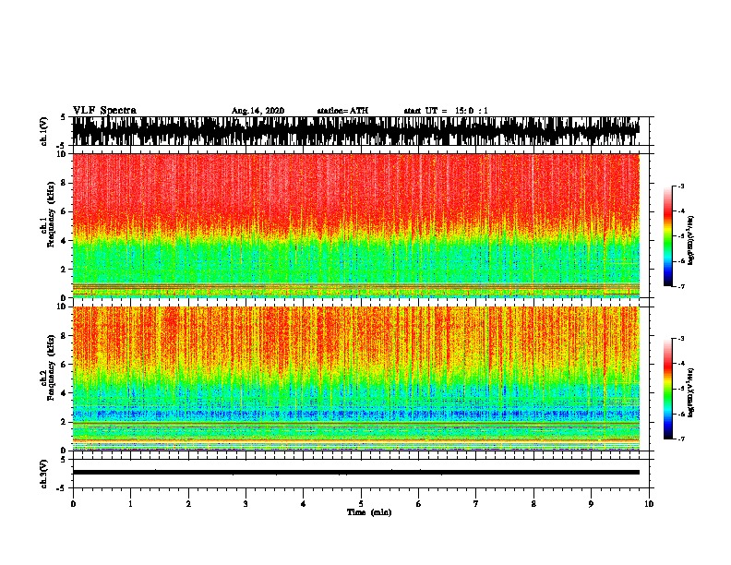Click time axis tick label 10
This screenshot has width=731, height=565.
pos(649,504)
